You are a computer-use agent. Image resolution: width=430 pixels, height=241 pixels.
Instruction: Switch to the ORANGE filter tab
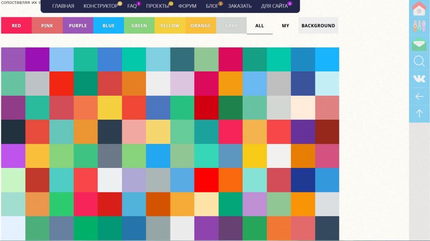tap(201, 26)
